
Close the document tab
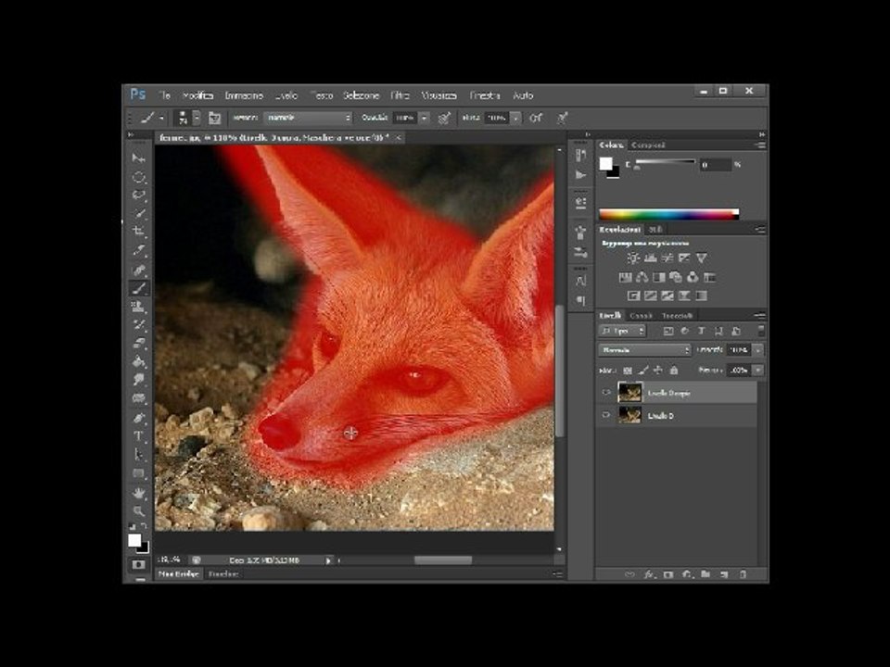(x=399, y=137)
